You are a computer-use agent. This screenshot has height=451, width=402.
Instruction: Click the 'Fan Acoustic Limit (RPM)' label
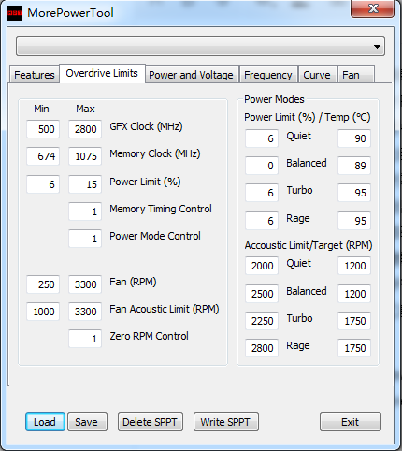coord(165,309)
